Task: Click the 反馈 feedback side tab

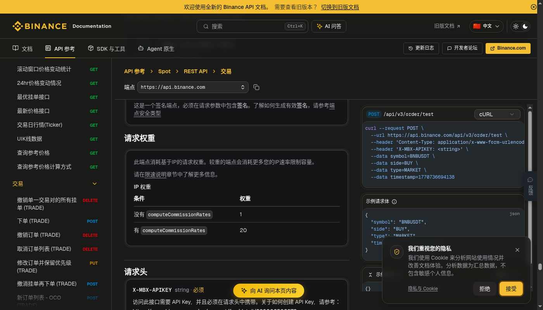Action: point(530,186)
